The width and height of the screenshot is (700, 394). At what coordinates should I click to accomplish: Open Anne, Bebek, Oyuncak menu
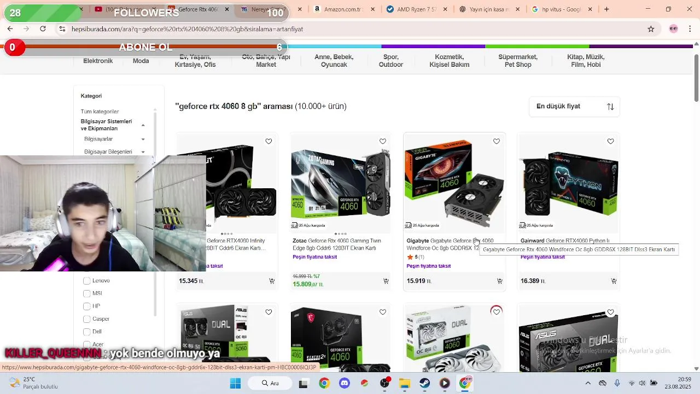point(334,61)
